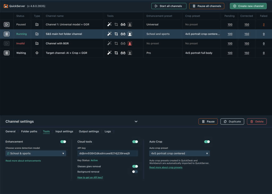Click the QuickServer flame logo icon
Screen dimensions: 272x194
[6, 6]
